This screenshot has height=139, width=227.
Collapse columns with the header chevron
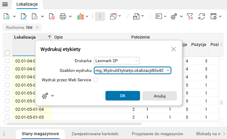(221, 44)
